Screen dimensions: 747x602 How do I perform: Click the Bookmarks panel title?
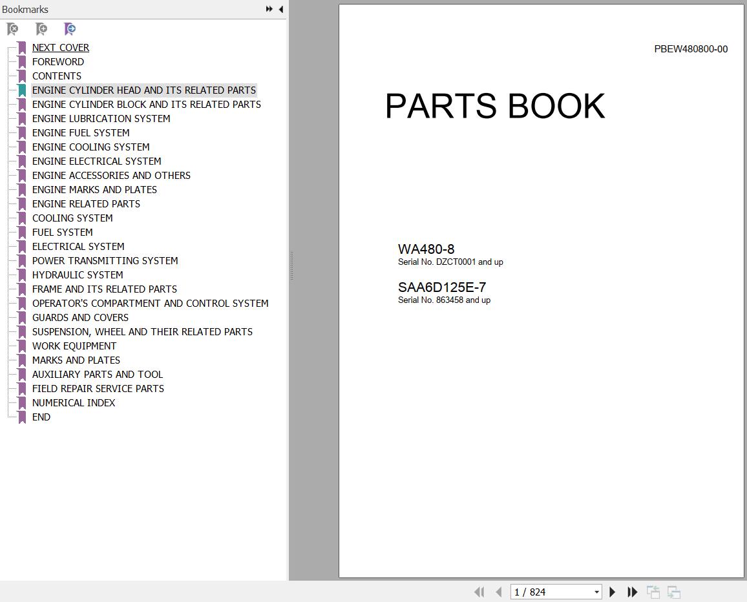tap(25, 10)
